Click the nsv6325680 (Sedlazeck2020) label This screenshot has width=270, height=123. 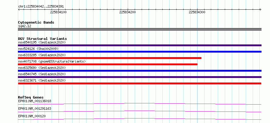click(42, 68)
